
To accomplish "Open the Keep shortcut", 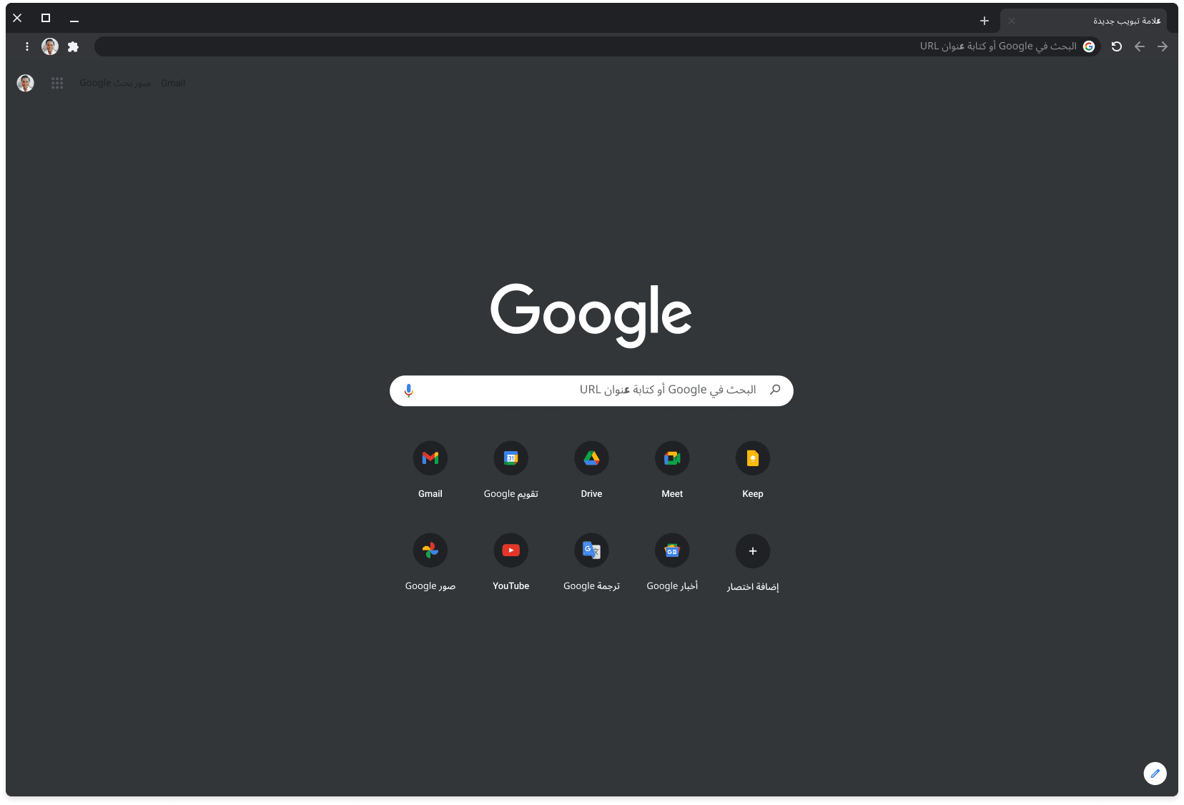I will [752, 458].
